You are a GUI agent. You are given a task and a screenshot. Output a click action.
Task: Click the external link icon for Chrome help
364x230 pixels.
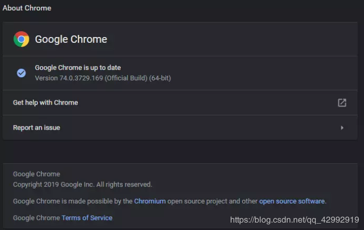point(342,103)
